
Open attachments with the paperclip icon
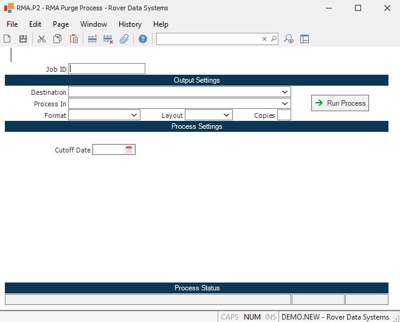[x=124, y=39]
